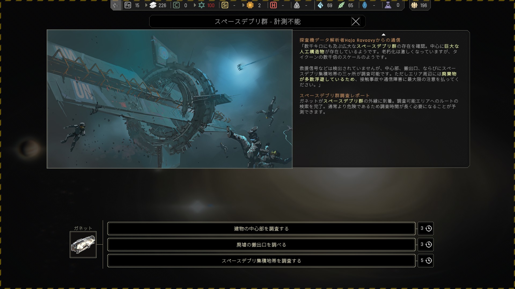Click the carbon (C) resource icon

coord(176,5)
